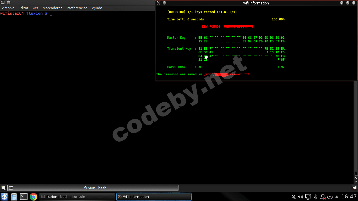The width and height of the screenshot is (358, 201).
Task: Open the volume control in the tray
Action: (x=301, y=197)
